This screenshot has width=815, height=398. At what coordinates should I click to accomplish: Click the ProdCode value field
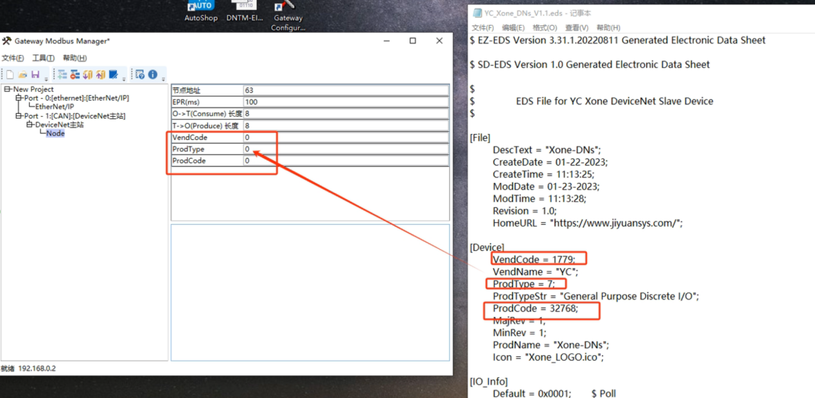346,160
